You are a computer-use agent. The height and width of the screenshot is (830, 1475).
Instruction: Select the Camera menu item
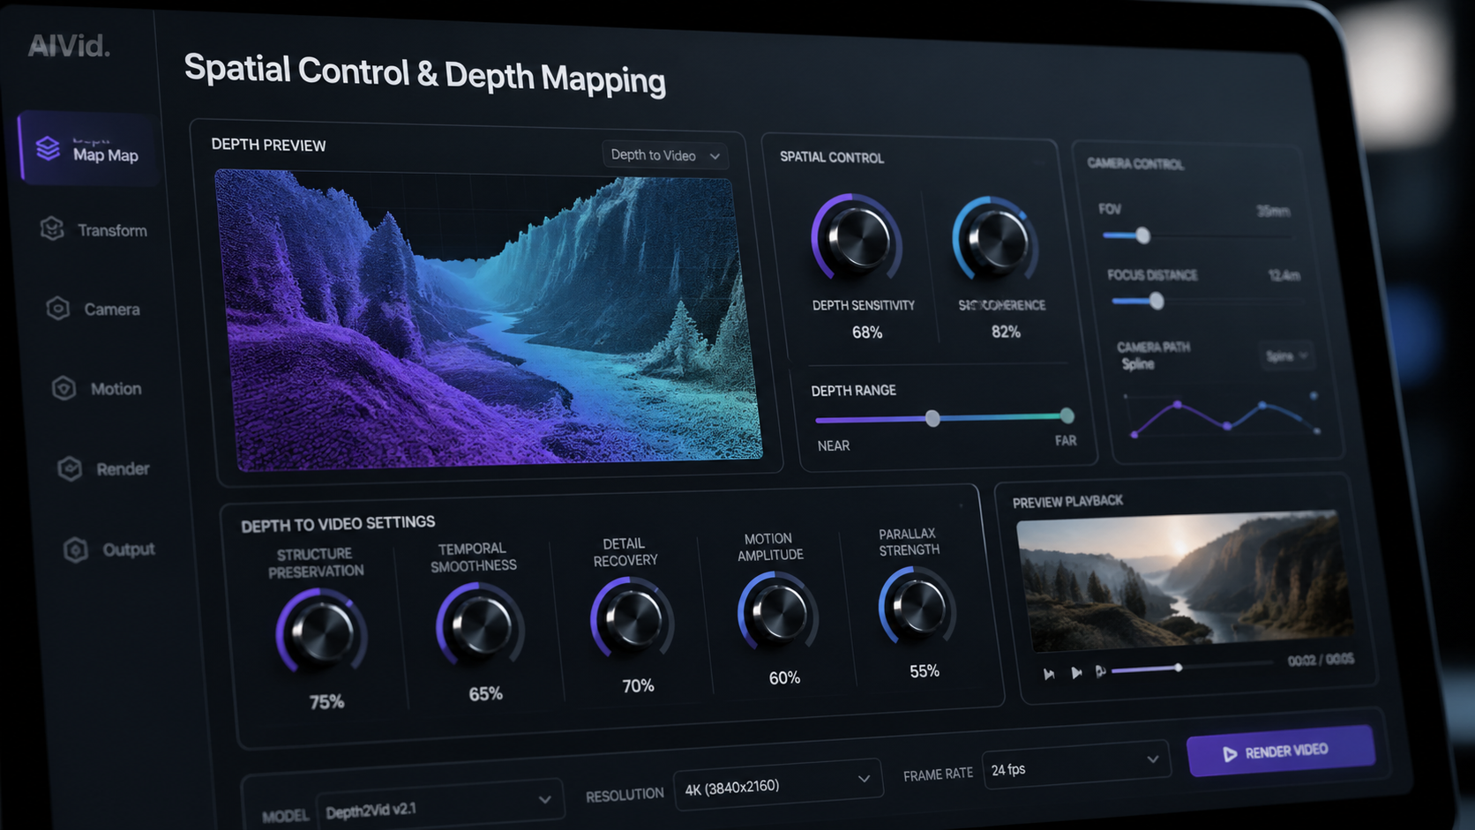tap(93, 309)
